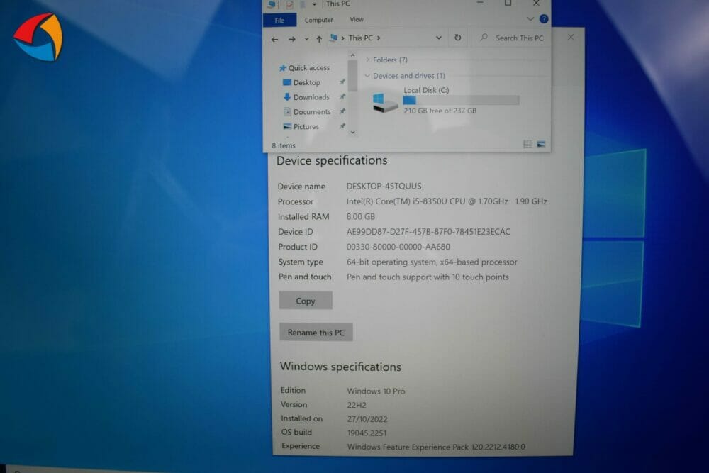
Task: Click the navigation pane scroll down arrow
Action: click(352, 133)
